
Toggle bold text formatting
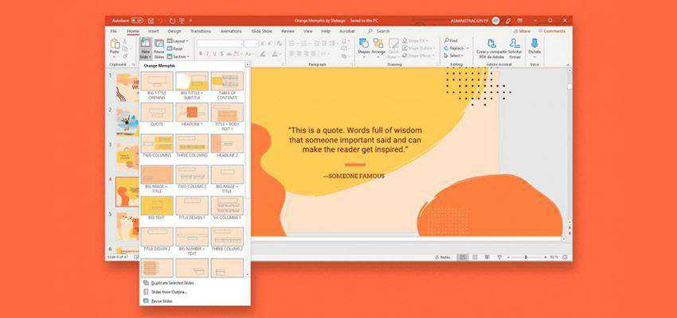point(200,54)
